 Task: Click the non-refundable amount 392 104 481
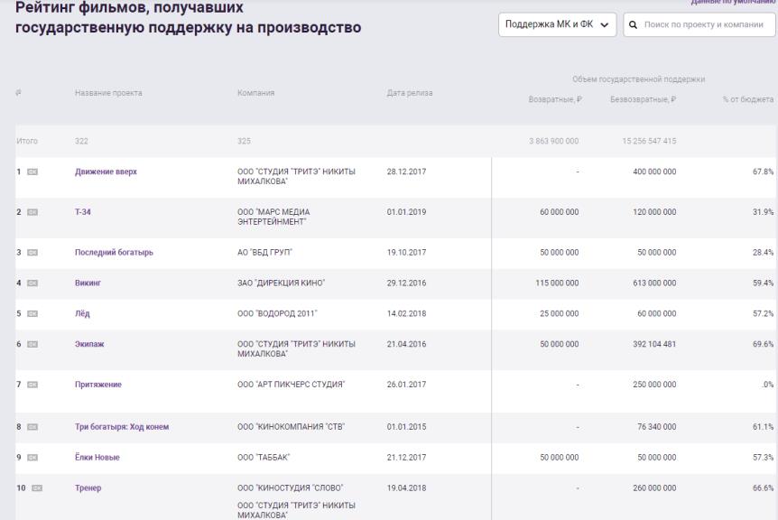654,344
